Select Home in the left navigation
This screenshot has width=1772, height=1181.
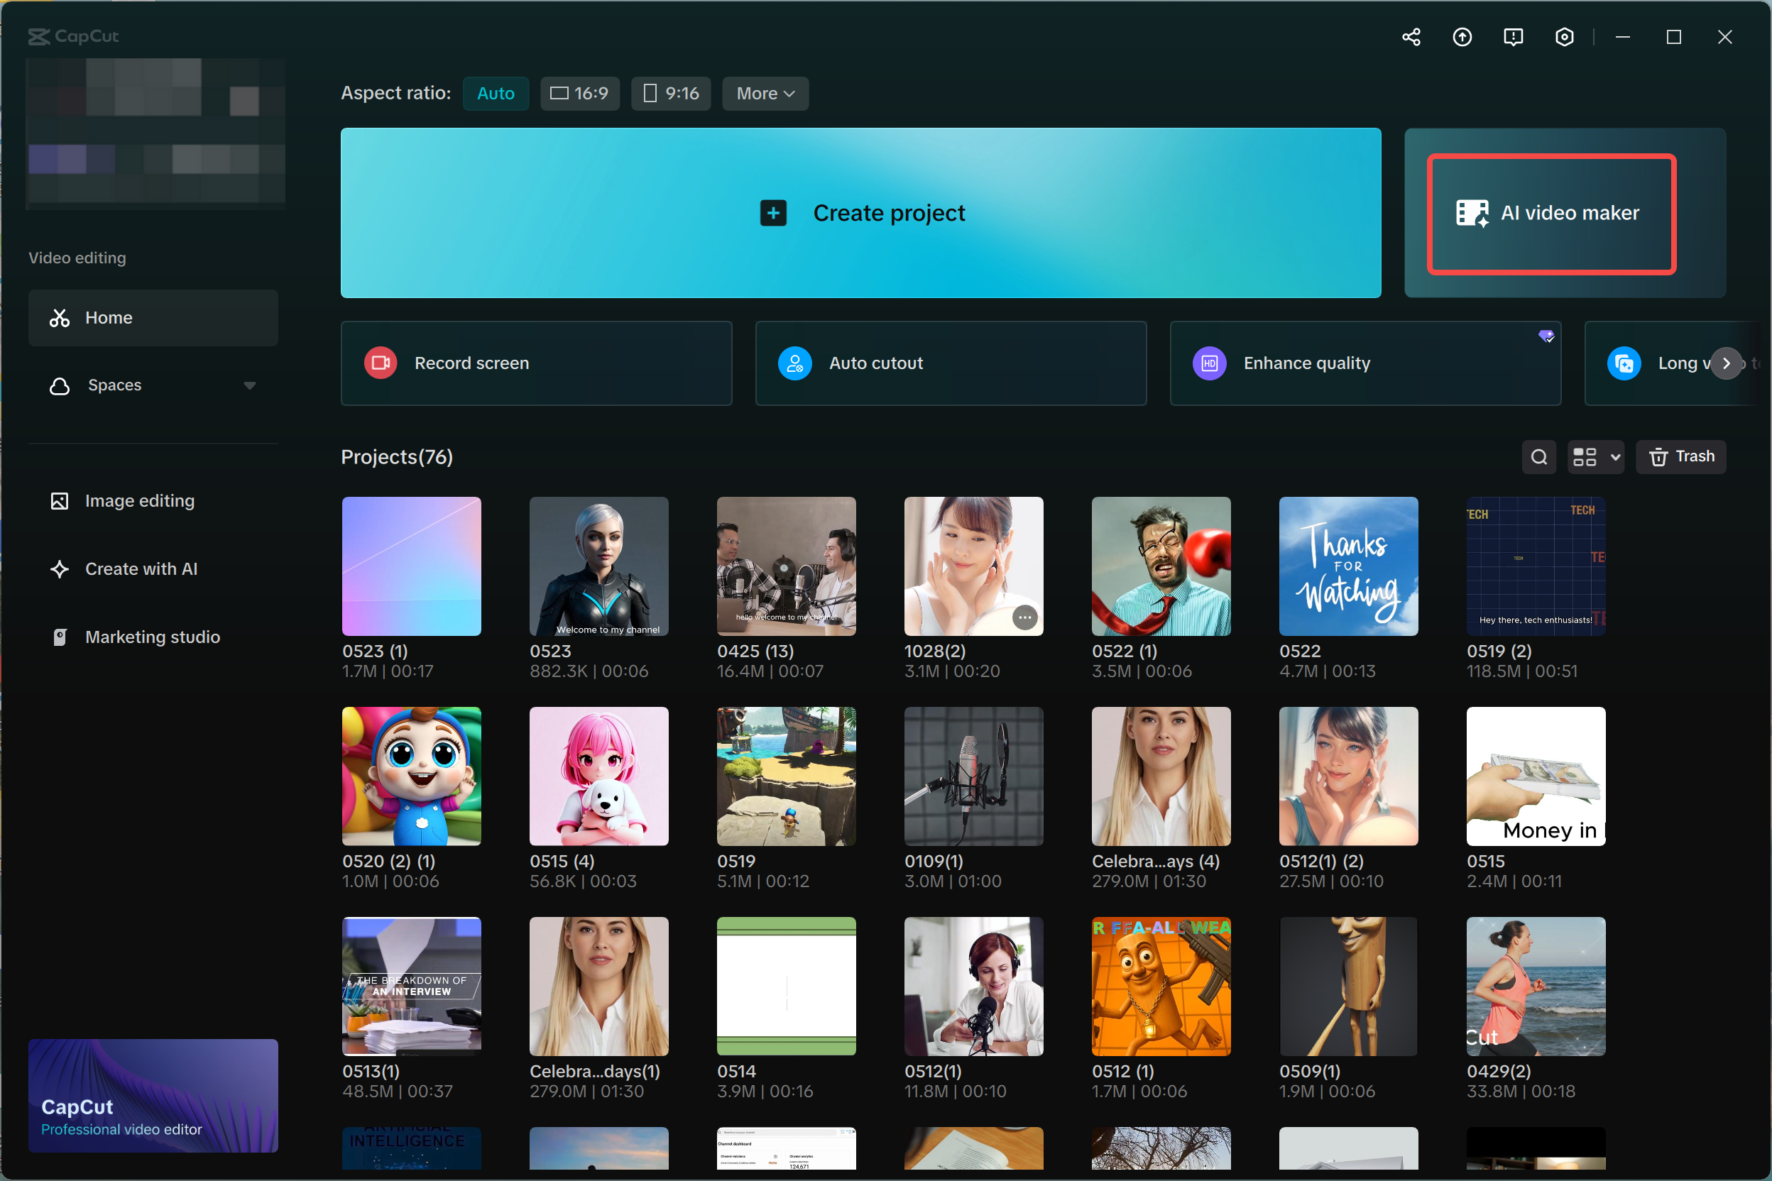click(109, 317)
